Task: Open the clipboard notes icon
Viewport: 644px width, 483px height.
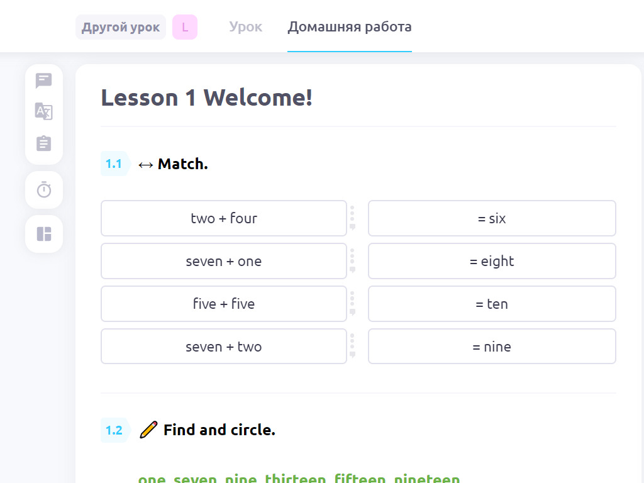Action: [x=43, y=143]
